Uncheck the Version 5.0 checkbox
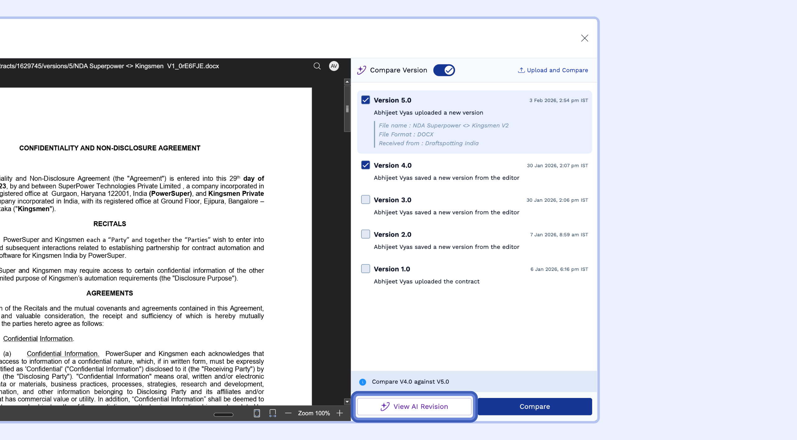The width and height of the screenshot is (797, 440). click(x=365, y=100)
